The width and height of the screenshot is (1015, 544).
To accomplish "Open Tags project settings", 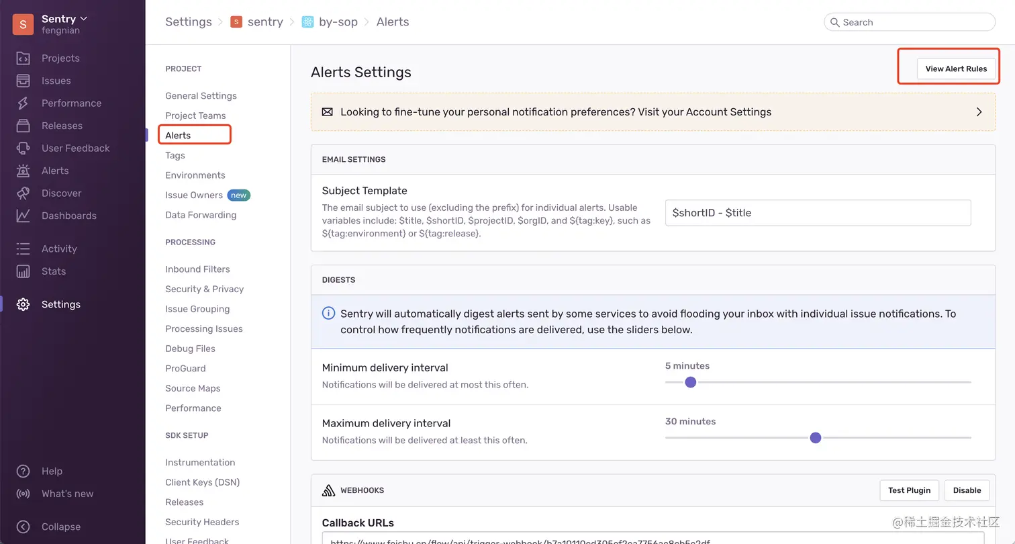I will (175, 155).
